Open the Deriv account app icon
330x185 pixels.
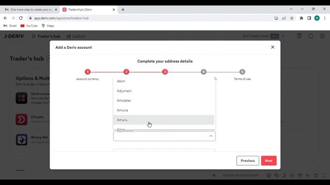(22, 98)
